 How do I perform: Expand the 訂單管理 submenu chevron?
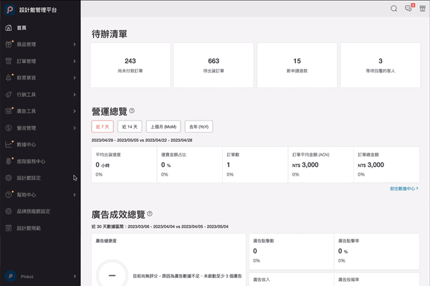[75, 61]
